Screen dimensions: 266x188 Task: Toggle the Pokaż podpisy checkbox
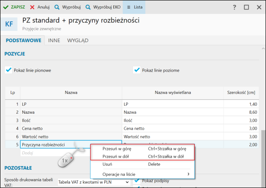pyautogui.click(x=137, y=181)
